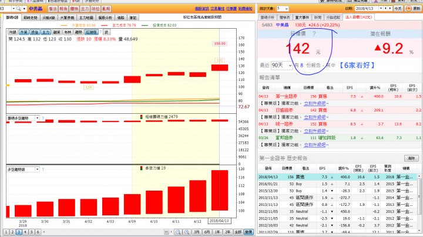Set chart range to 1年
The image size is (423, 237).
point(217,232)
